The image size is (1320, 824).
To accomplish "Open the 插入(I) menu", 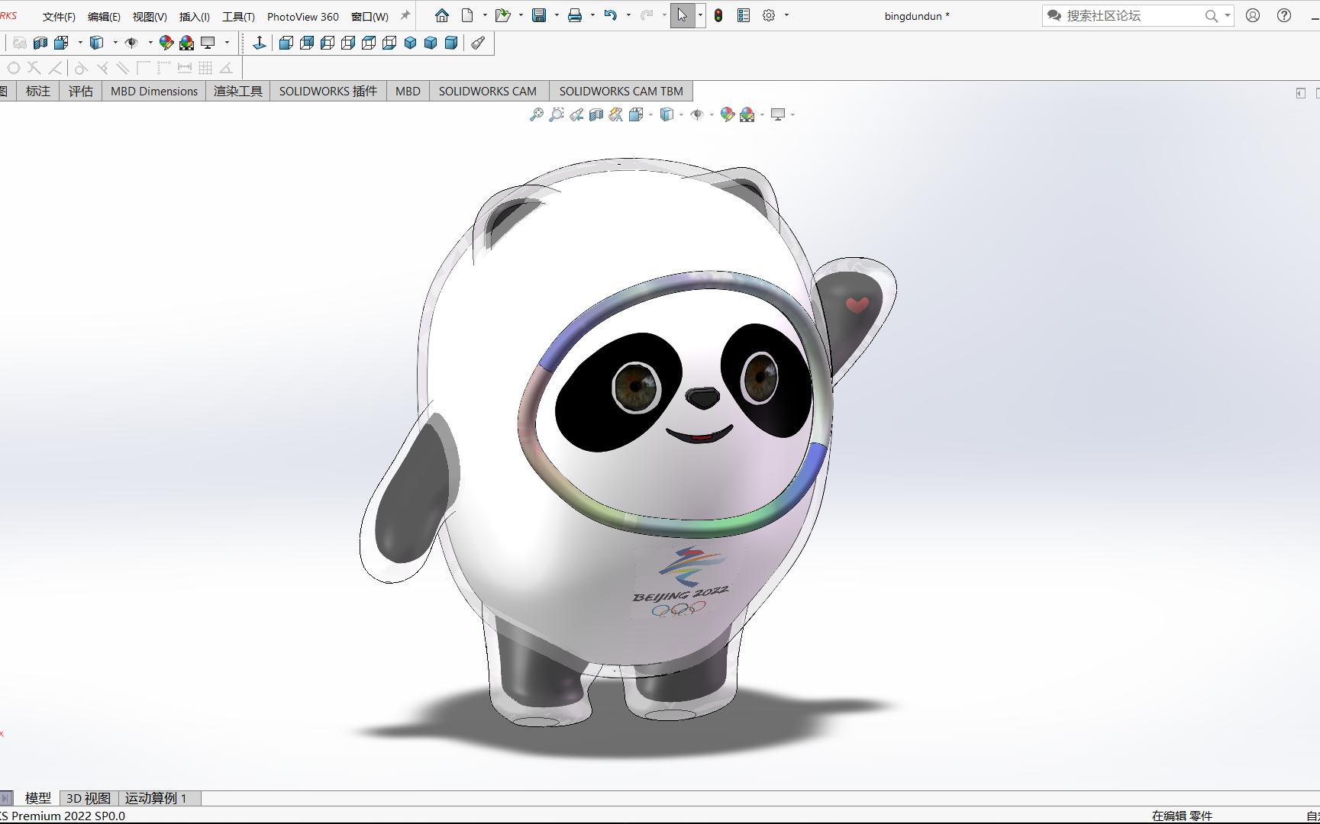I will tap(194, 16).
